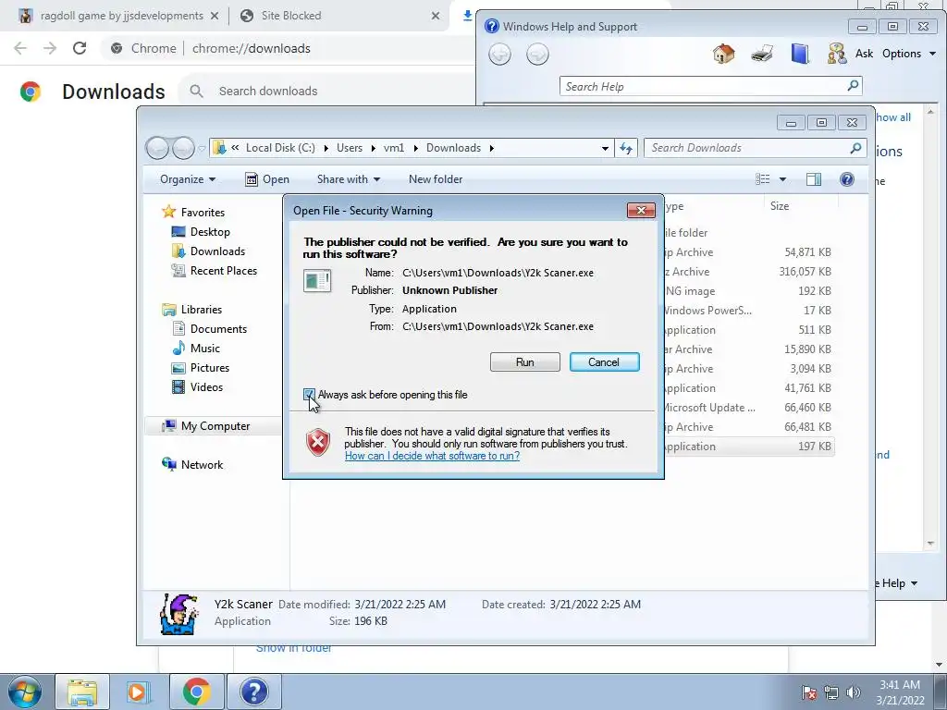Select Downloads in navigation pane
Screen dimensions: 947x710
(x=217, y=251)
